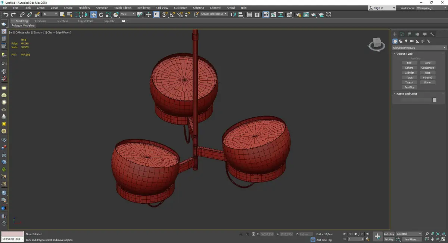Toggle the Percent Snap button

(180, 15)
